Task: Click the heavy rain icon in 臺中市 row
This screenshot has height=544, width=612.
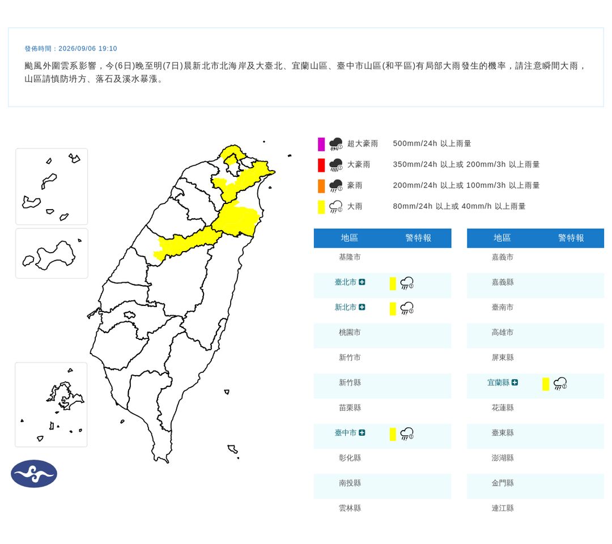Action: [x=407, y=434]
